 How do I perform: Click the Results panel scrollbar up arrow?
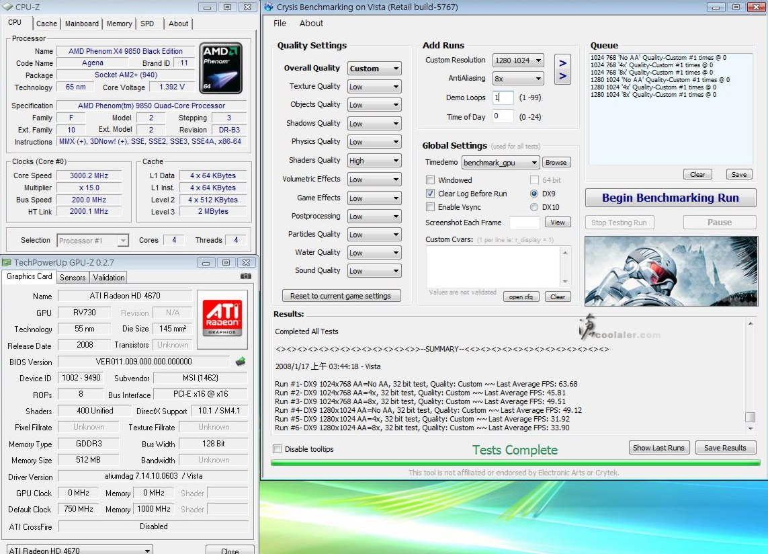click(x=751, y=323)
